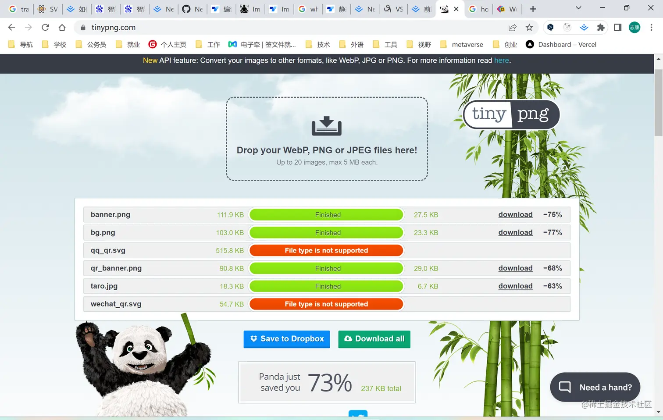Click the reload page icon

point(45,27)
